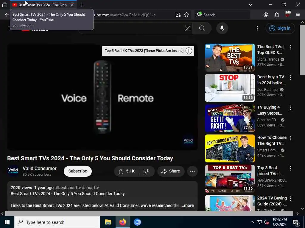This screenshot has width=305, height=228.
Task: Click the video player showing Voice Remote
Action: point(102,97)
